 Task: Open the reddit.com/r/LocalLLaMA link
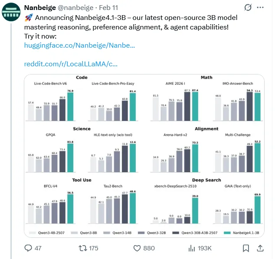pos(71,64)
